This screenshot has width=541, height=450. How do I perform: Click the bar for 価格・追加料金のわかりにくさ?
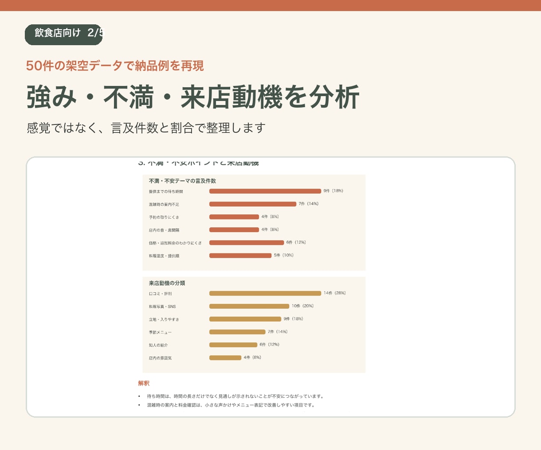click(247, 243)
